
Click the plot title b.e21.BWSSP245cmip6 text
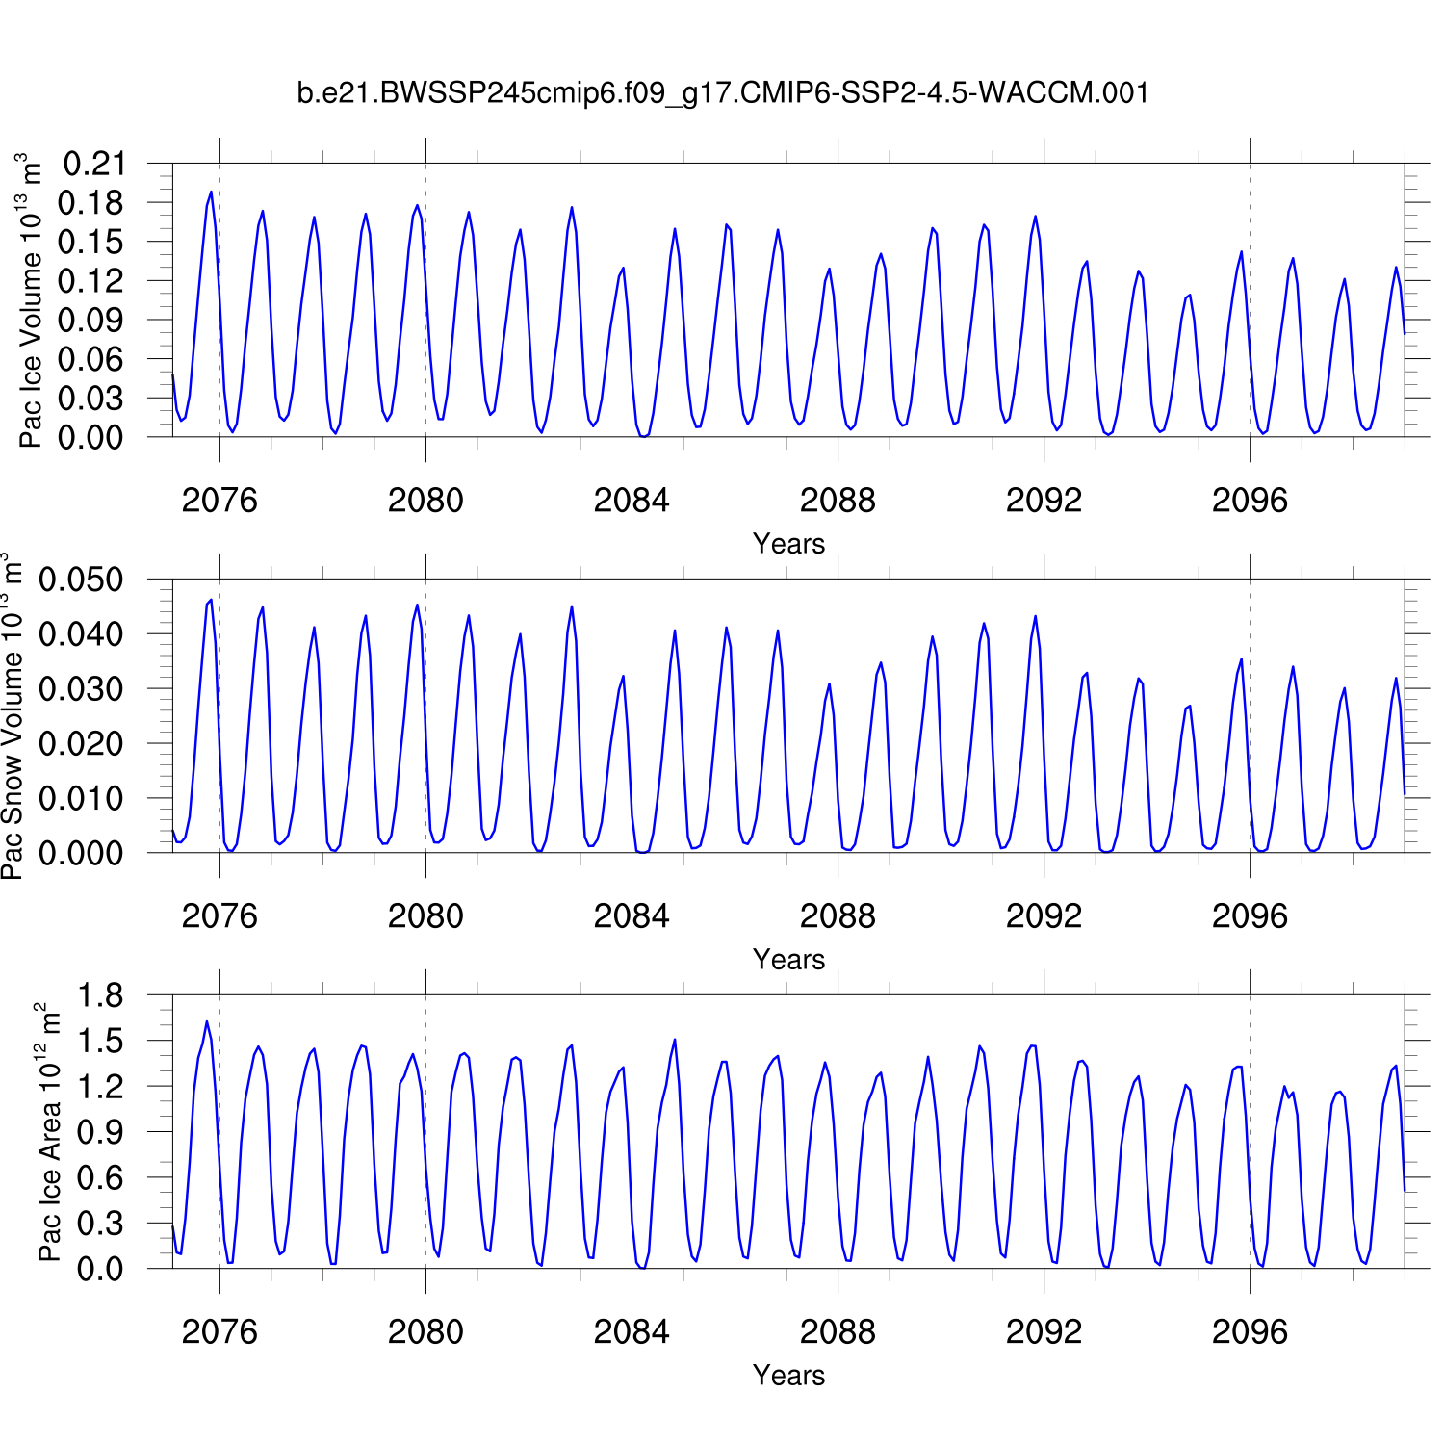pyautogui.click(x=722, y=93)
